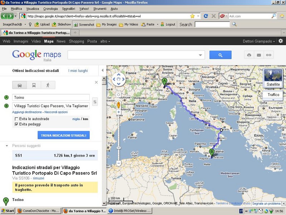The width and height of the screenshot is (286, 215).
Task: Go forward with the browser forward arrow
Action: coord(10,16)
